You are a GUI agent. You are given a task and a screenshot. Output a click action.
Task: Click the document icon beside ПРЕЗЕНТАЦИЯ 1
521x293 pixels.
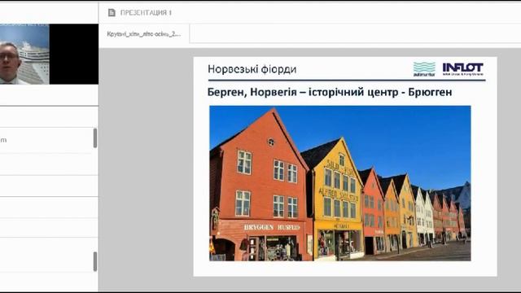112,13
